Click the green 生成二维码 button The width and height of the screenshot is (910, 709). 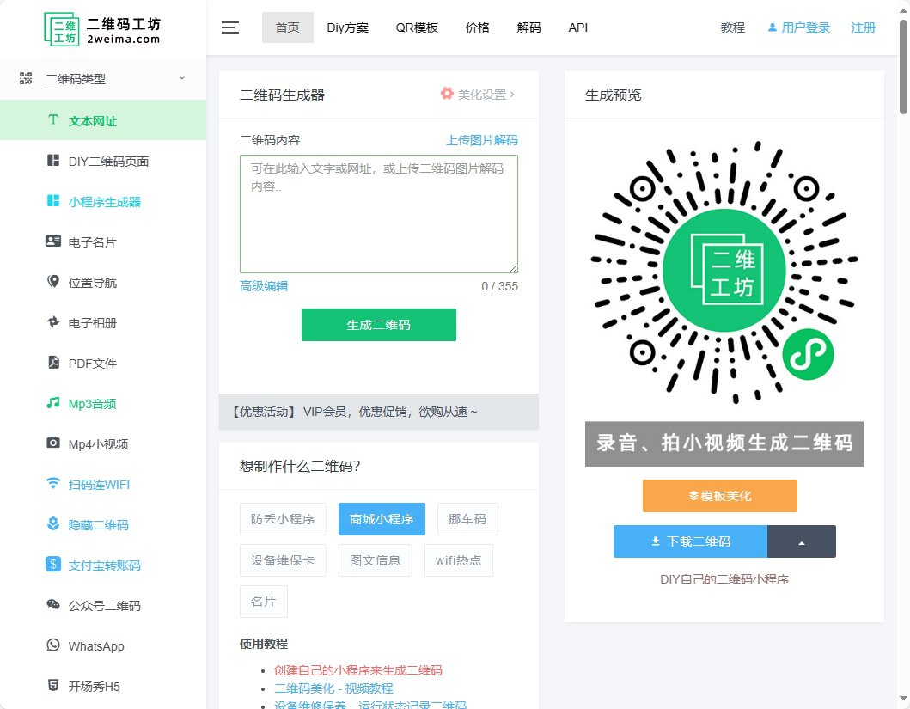coord(379,325)
